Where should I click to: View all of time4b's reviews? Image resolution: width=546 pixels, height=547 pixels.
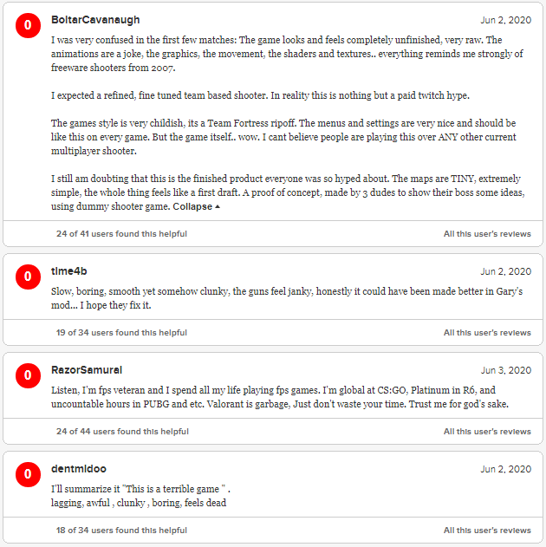pyautogui.click(x=487, y=333)
